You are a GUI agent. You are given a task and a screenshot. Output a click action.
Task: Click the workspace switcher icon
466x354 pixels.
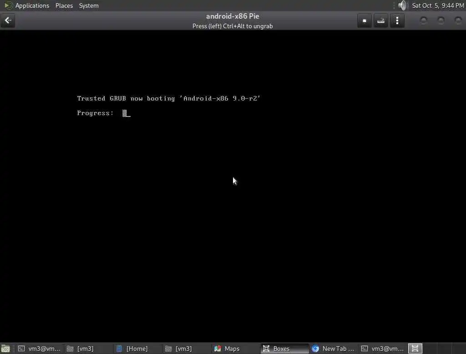pyautogui.click(x=415, y=349)
